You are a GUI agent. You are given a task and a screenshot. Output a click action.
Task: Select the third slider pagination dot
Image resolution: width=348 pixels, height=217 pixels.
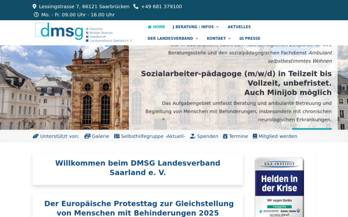click(x=174, y=119)
